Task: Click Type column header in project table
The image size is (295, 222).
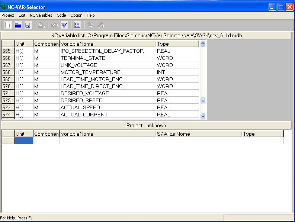Action: click(x=263, y=134)
